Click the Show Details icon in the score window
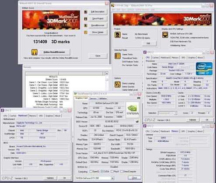Image resolution: width=216 pixels, height=183 pixels. (x=86, y=32)
